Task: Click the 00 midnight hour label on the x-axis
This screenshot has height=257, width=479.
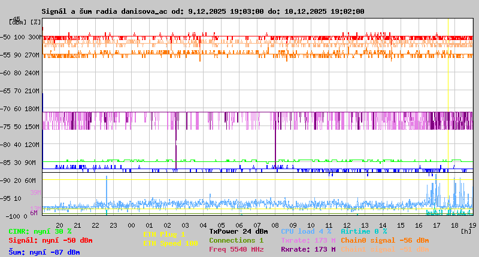Action: click(x=131, y=225)
